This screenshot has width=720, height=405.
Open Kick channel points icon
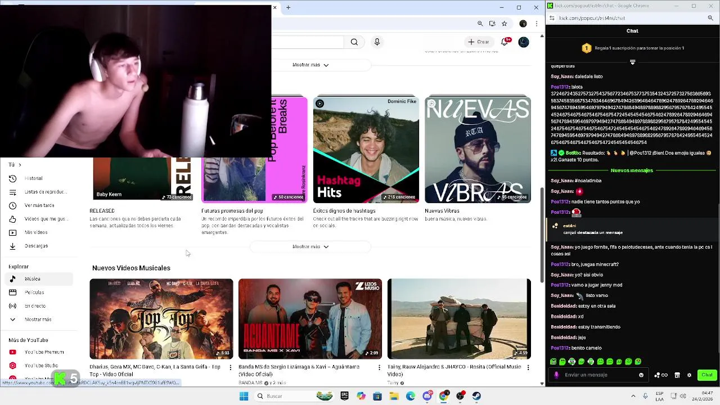(x=660, y=375)
